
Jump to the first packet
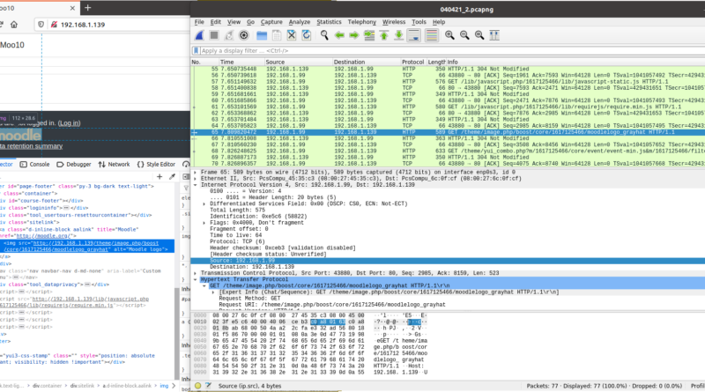(384, 35)
